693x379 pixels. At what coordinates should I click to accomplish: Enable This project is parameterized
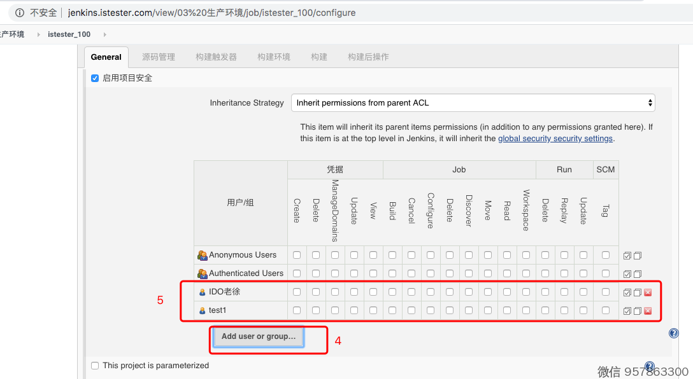click(x=95, y=366)
